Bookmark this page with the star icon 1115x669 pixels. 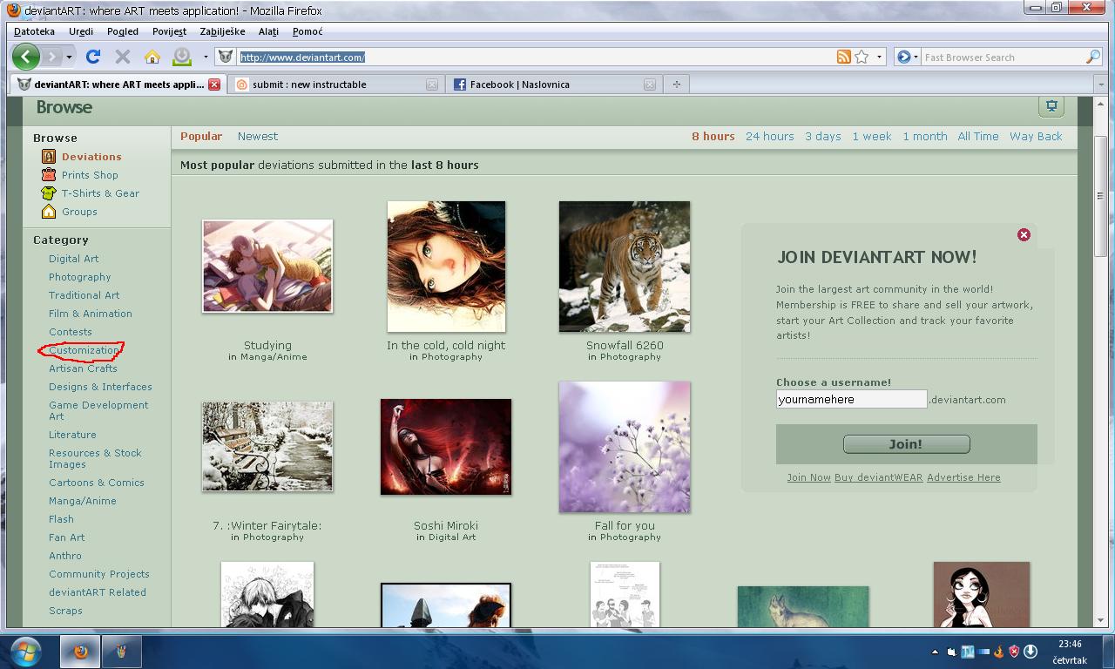tap(862, 57)
